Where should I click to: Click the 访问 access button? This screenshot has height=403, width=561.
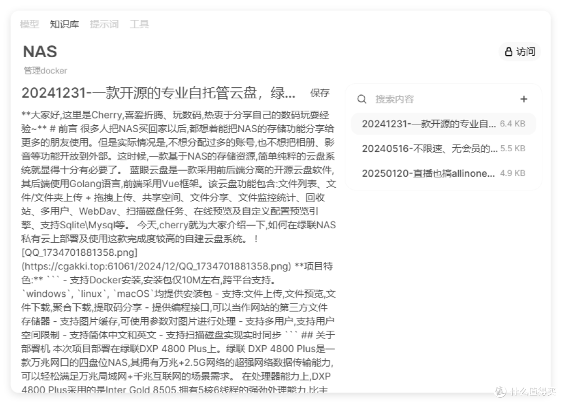pyautogui.click(x=520, y=51)
